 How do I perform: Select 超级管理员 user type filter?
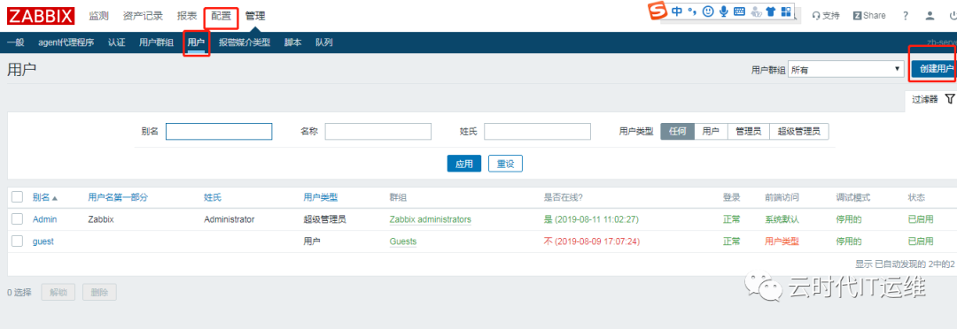point(799,132)
